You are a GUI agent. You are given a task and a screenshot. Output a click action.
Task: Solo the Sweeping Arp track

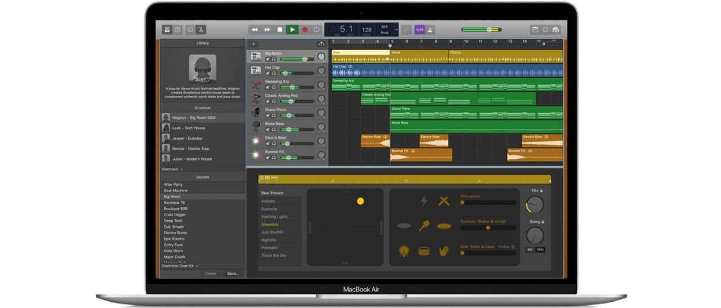point(274,87)
